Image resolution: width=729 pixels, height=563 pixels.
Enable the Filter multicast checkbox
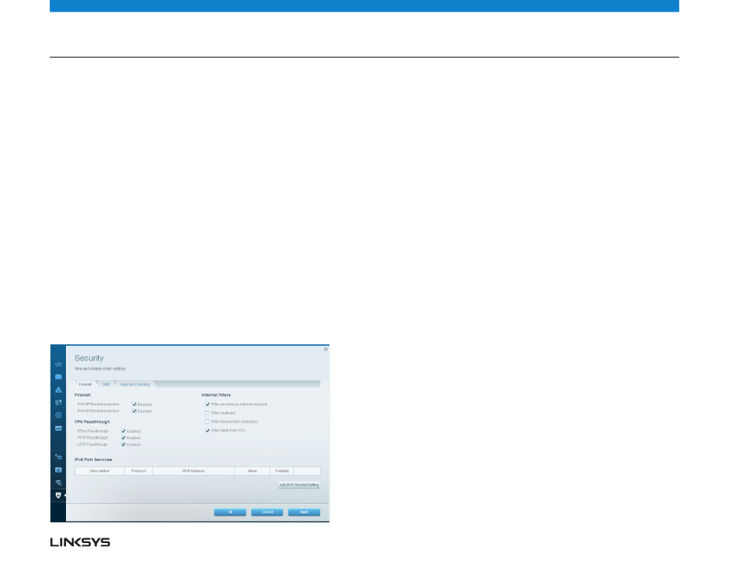click(207, 413)
